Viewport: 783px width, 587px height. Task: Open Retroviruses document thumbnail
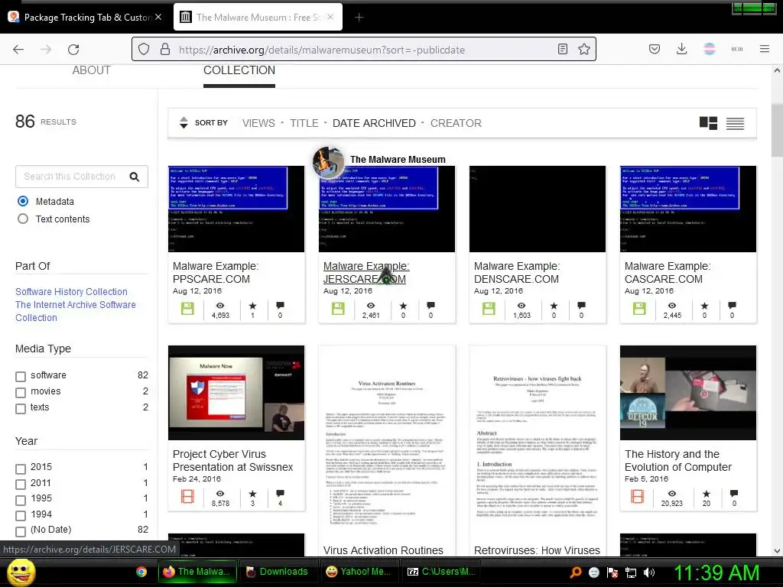pyautogui.click(x=538, y=439)
